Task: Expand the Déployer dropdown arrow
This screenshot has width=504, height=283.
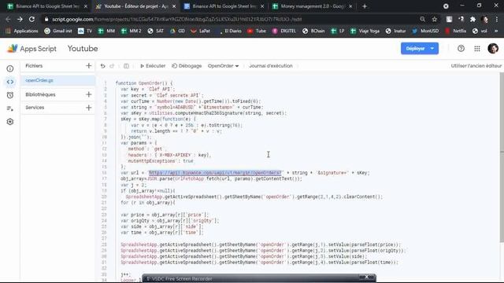Action: click(x=432, y=49)
